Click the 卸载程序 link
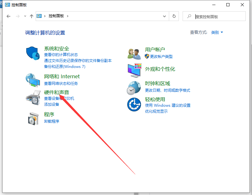Image resolution: width=252 pixels, height=195 pixels. (52, 121)
